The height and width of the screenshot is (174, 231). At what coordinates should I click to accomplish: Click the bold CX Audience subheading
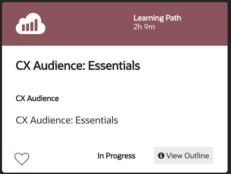click(37, 98)
